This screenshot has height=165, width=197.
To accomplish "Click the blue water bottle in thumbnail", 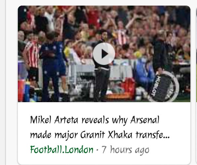I will [x=27, y=91].
